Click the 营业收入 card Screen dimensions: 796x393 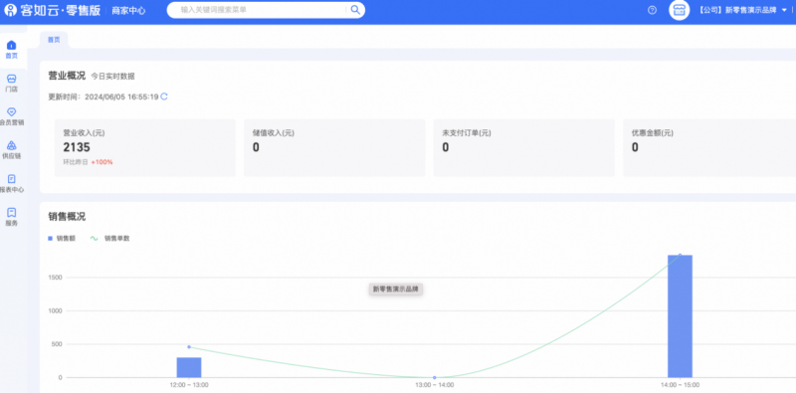click(145, 148)
